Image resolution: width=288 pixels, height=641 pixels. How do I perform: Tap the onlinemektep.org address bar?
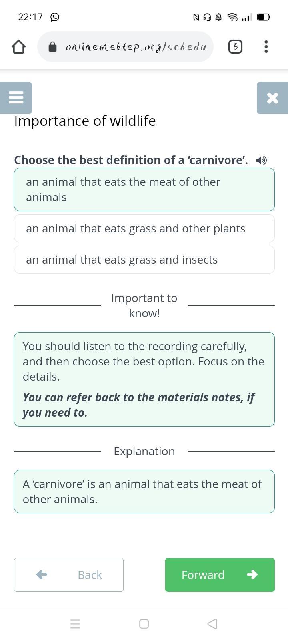click(x=136, y=47)
